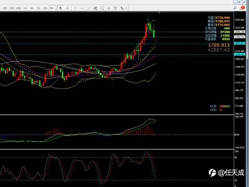Screen dimensions: 249x187
Task: Choose the H1 timeframe
Action: point(25,8)
